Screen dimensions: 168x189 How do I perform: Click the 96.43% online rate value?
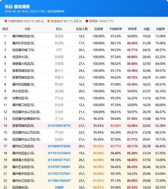pos(98,119)
